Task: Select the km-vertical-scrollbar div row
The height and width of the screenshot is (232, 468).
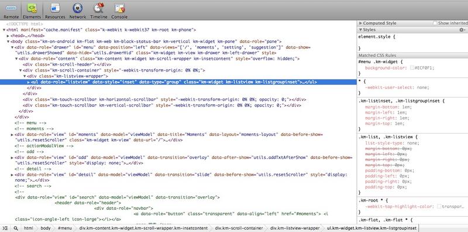Action: (x=162, y=105)
